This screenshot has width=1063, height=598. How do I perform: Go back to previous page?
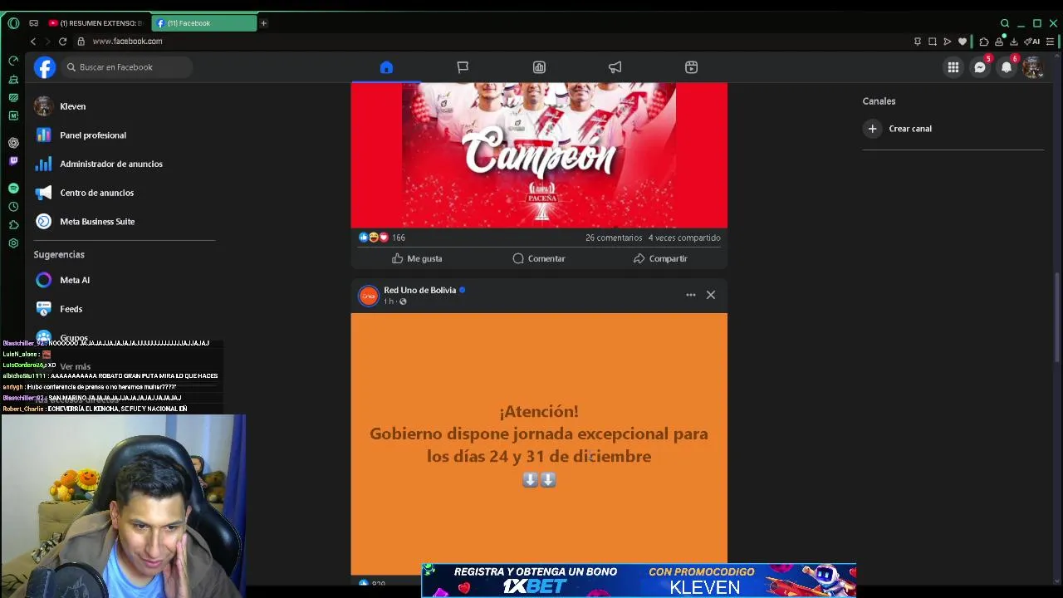(x=33, y=42)
